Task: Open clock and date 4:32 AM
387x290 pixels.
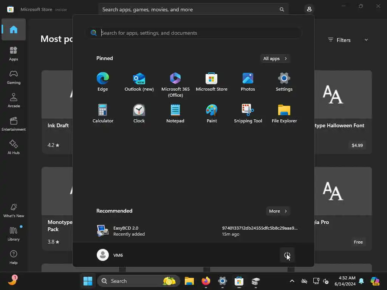Action: [x=345, y=281]
